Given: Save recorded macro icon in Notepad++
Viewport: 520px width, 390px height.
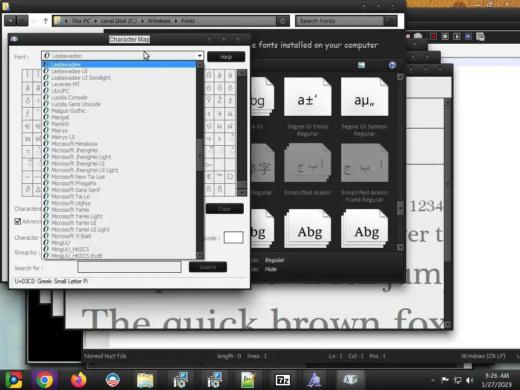Looking at the screenshot, I should [x=480, y=36].
